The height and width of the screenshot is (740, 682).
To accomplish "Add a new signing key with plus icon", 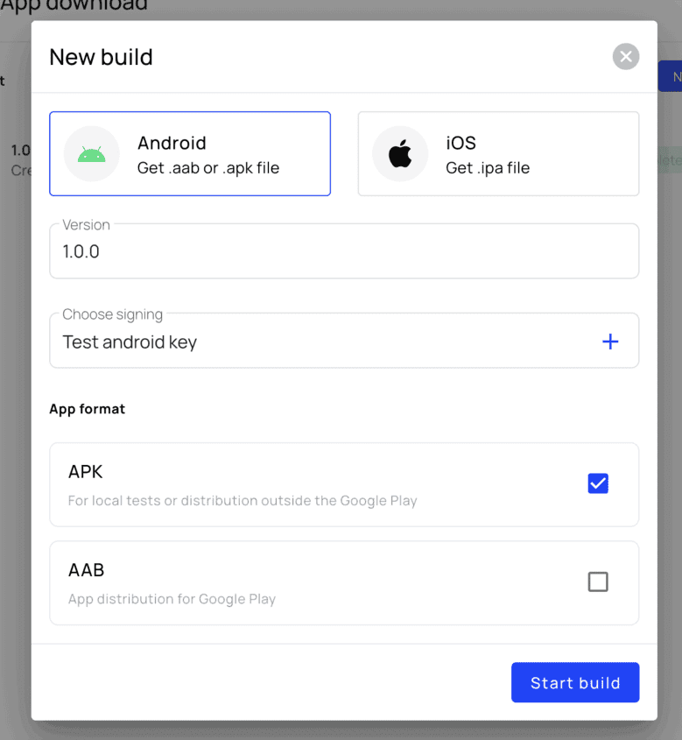I will [x=610, y=342].
